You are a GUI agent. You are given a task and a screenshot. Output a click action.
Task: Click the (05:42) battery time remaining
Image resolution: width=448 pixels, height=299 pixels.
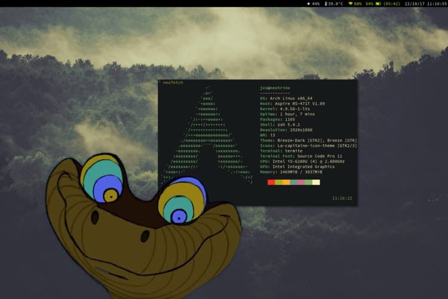coord(392,4)
